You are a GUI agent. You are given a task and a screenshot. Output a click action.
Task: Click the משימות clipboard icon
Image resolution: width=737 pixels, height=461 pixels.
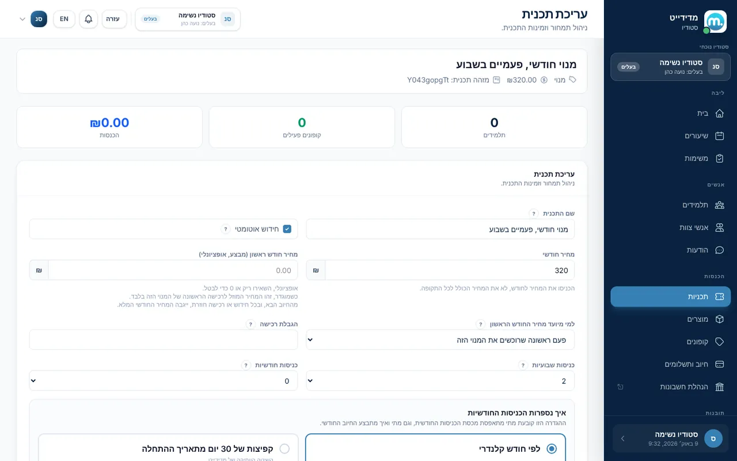[719, 158]
